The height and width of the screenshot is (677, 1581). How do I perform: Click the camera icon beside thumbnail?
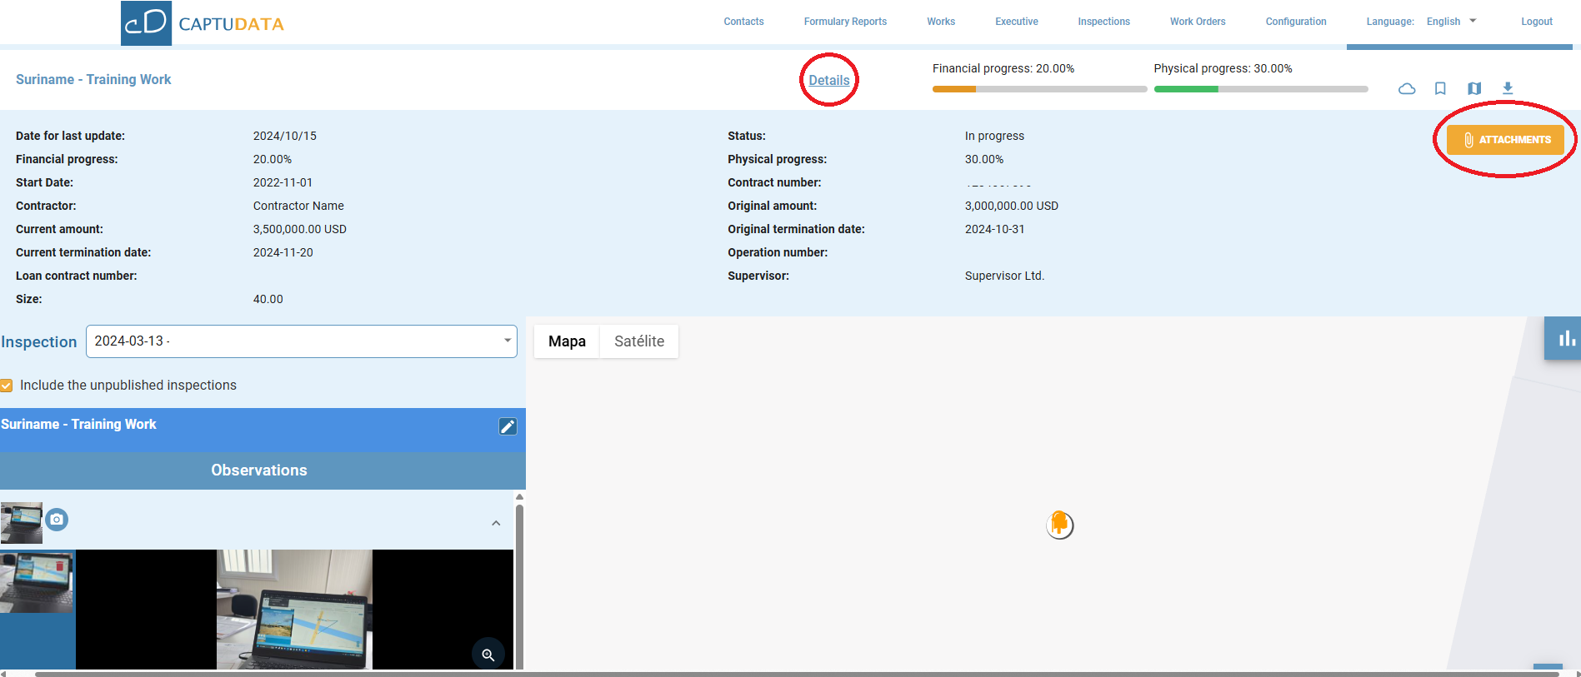(x=57, y=520)
